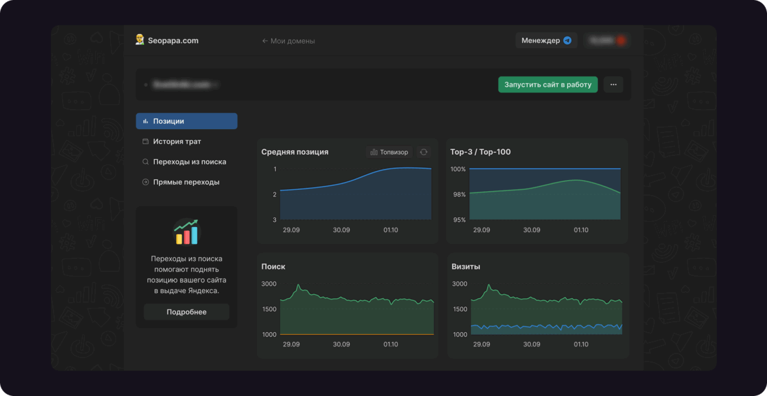Open Переходы из поиска section

[189, 162]
